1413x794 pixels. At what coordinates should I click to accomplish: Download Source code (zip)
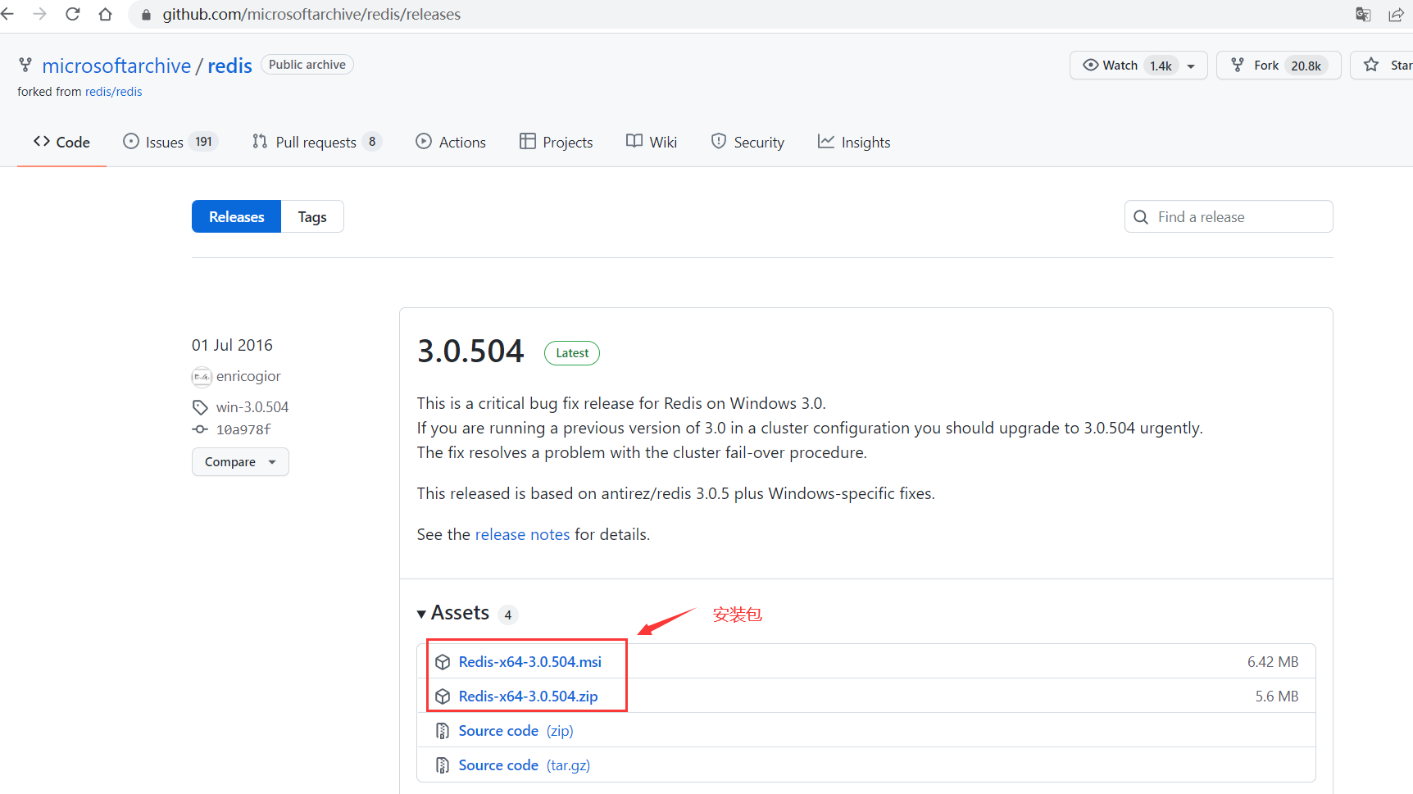click(x=516, y=731)
